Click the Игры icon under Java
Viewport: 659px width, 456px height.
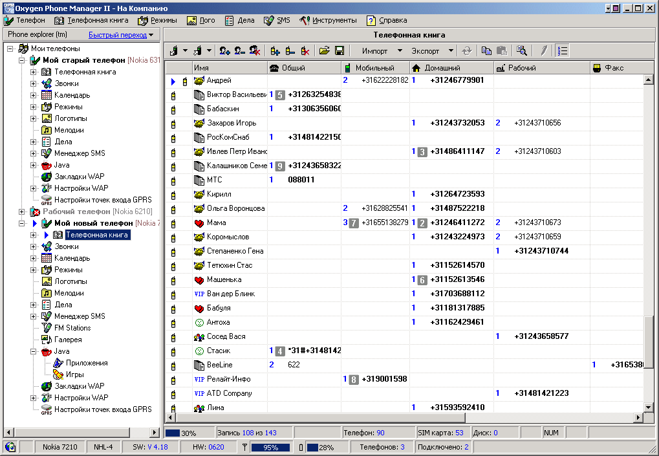(58, 375)
